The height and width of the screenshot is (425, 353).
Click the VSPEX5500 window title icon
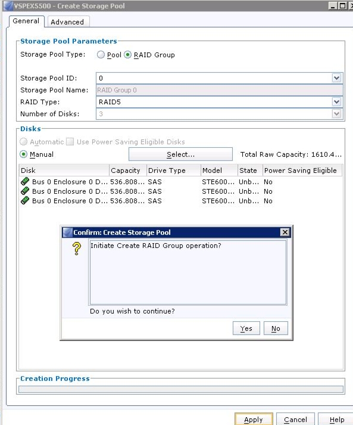coord(8,6)
